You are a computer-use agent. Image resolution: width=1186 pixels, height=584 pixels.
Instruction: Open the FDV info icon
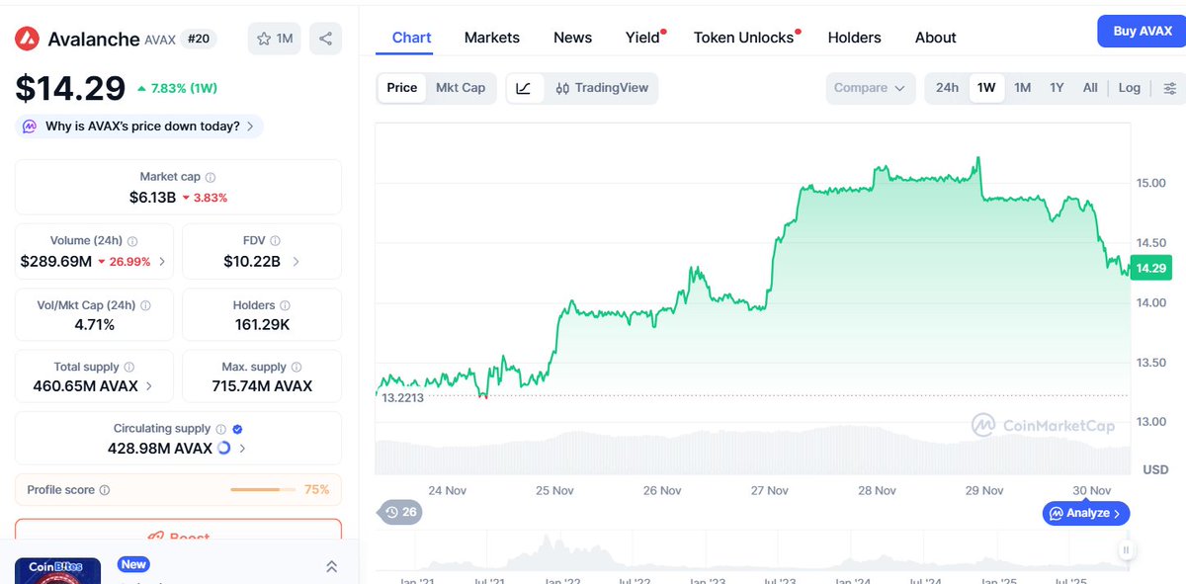click(x=275, y=241)
